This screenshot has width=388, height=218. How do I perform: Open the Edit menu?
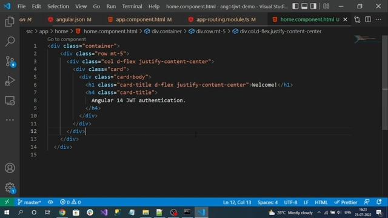pos(36,7)
